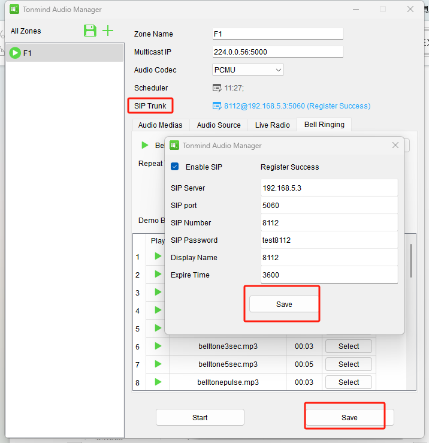Click row number 8 in bell table
Viewport: 429px width, 443px height.
(x=138, y=382)
